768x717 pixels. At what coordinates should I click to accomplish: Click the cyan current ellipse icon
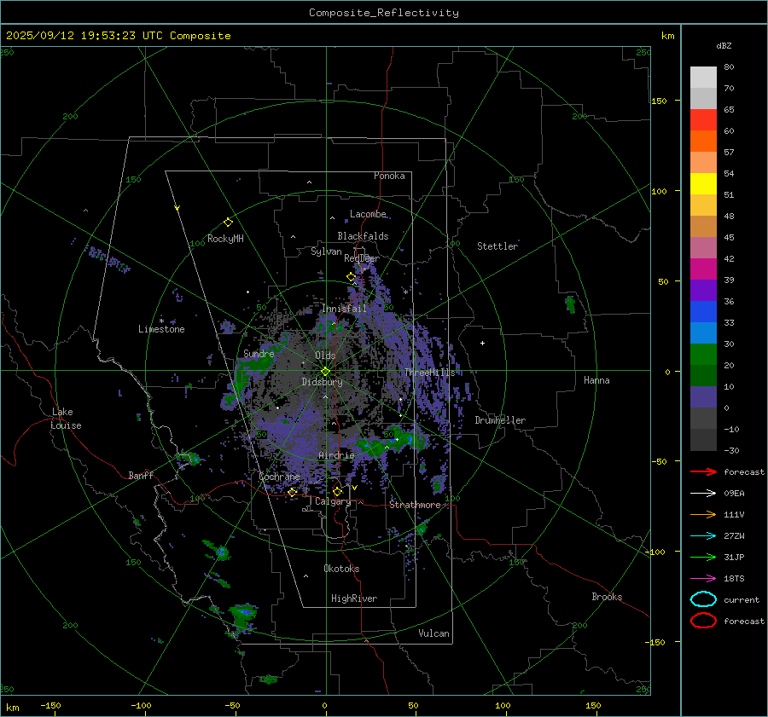tap(703, 599)
